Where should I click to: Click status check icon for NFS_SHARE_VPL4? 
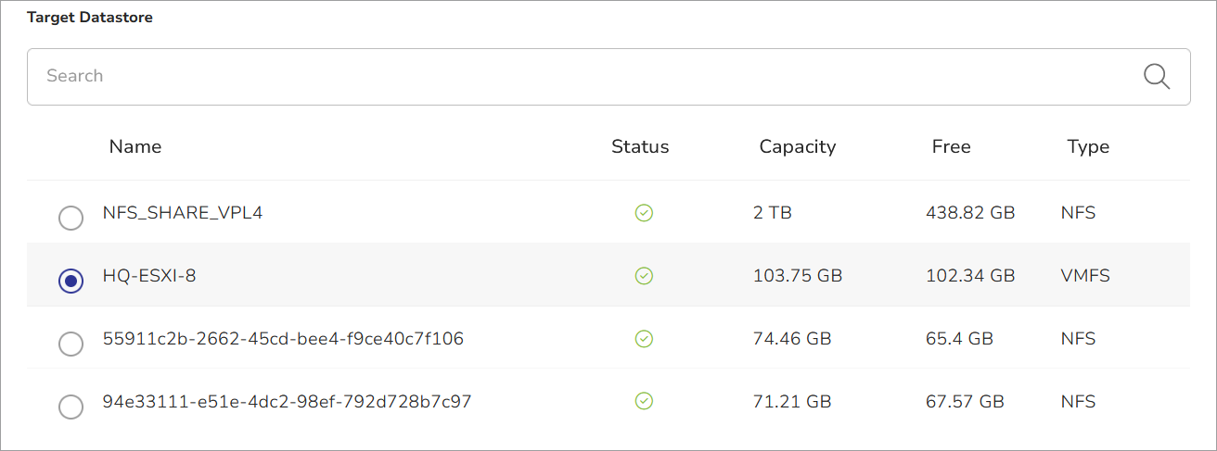[644, 213]
